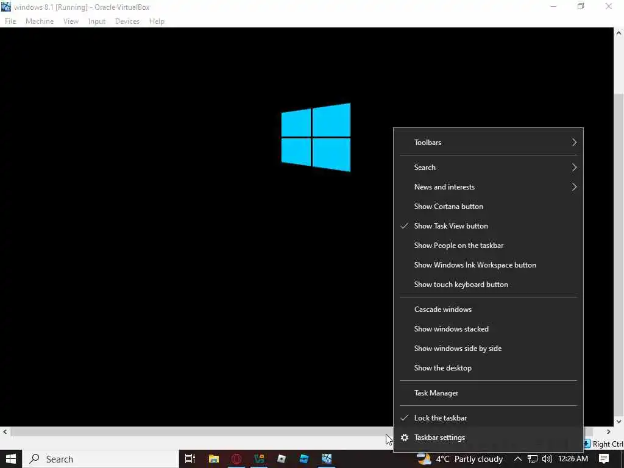Screen dimensions: 624x468
Task: Open the green VS taskbar app icon
Action: click(x=259, y=459)
